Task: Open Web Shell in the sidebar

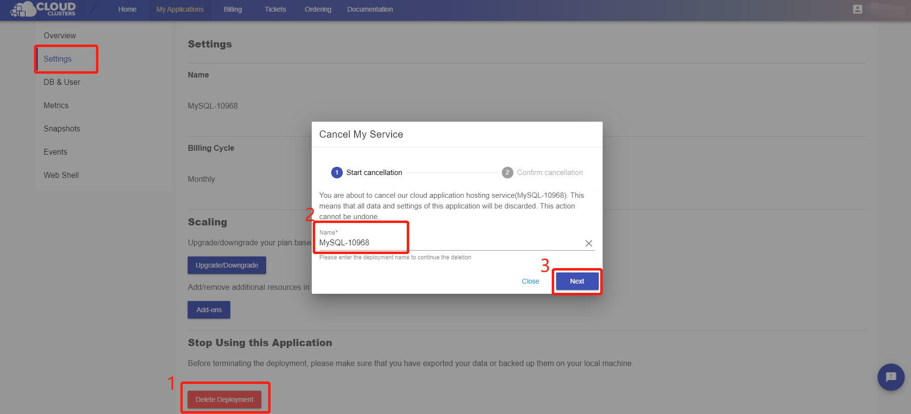Action: click(61, 175)
